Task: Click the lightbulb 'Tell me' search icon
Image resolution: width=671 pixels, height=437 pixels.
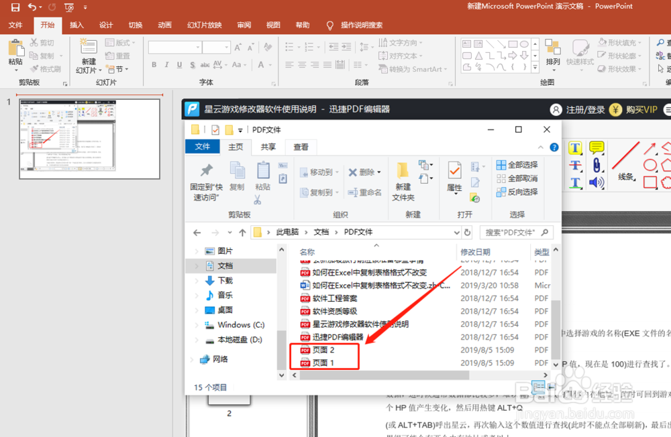Action: click(x=330, y=25)
